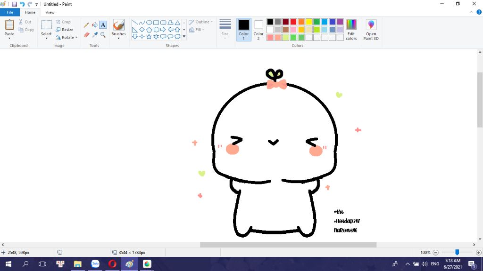This screenshot has width=483, height=271.
Task: Select the straight Line shape
Action: 135,23
